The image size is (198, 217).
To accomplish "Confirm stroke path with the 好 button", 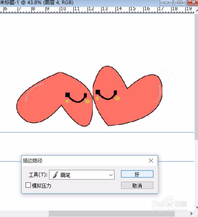I will 137,174.
